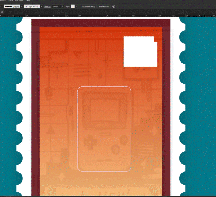This screenshot has height=197, width=216.
Task: Open the align options dropdown arrow
Action: (x=117, y=6)
